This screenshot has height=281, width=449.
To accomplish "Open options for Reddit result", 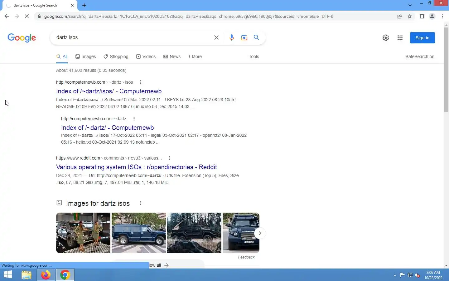I will [170, 158].
